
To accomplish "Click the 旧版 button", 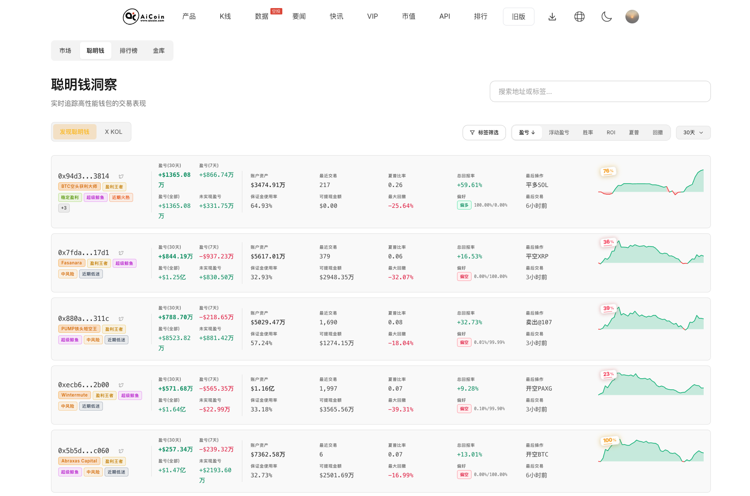I will 518,17.
